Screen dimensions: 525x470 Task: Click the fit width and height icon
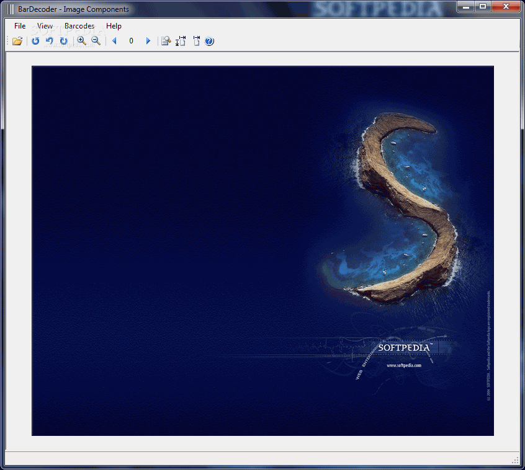click(181, 41)
